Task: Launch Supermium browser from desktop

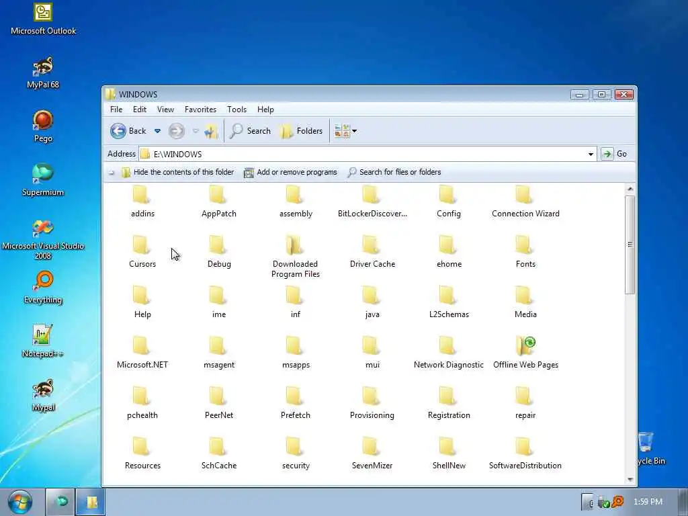Action: pos(43,180)
